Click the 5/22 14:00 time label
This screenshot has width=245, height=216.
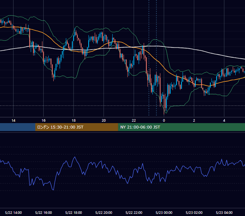13,212
